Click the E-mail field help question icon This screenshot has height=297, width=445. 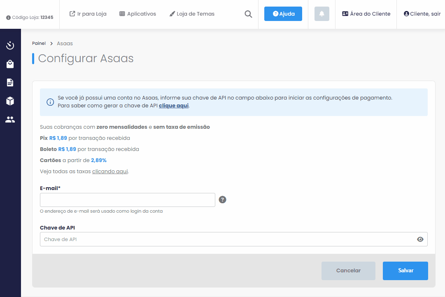222,200
